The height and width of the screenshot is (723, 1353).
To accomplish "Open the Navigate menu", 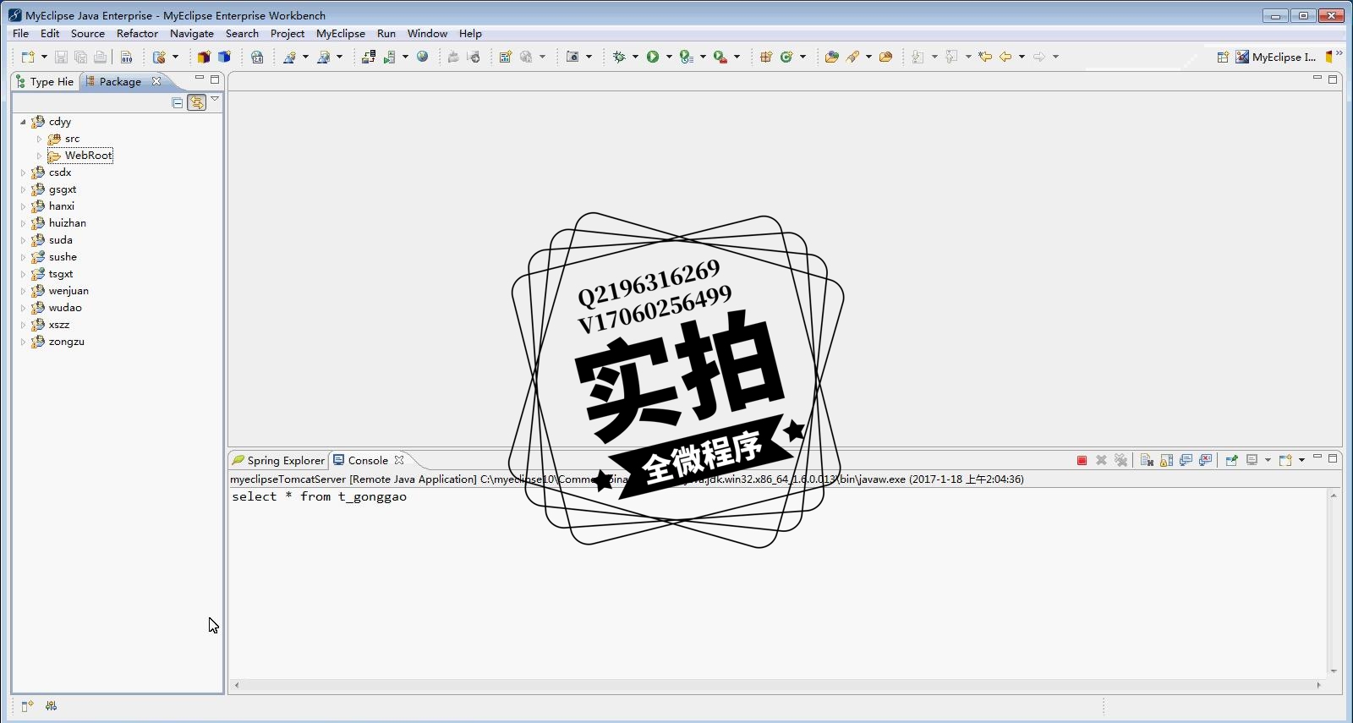I will 192,34.
